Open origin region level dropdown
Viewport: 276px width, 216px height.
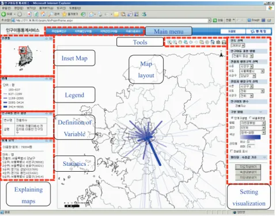coord(246,66)
